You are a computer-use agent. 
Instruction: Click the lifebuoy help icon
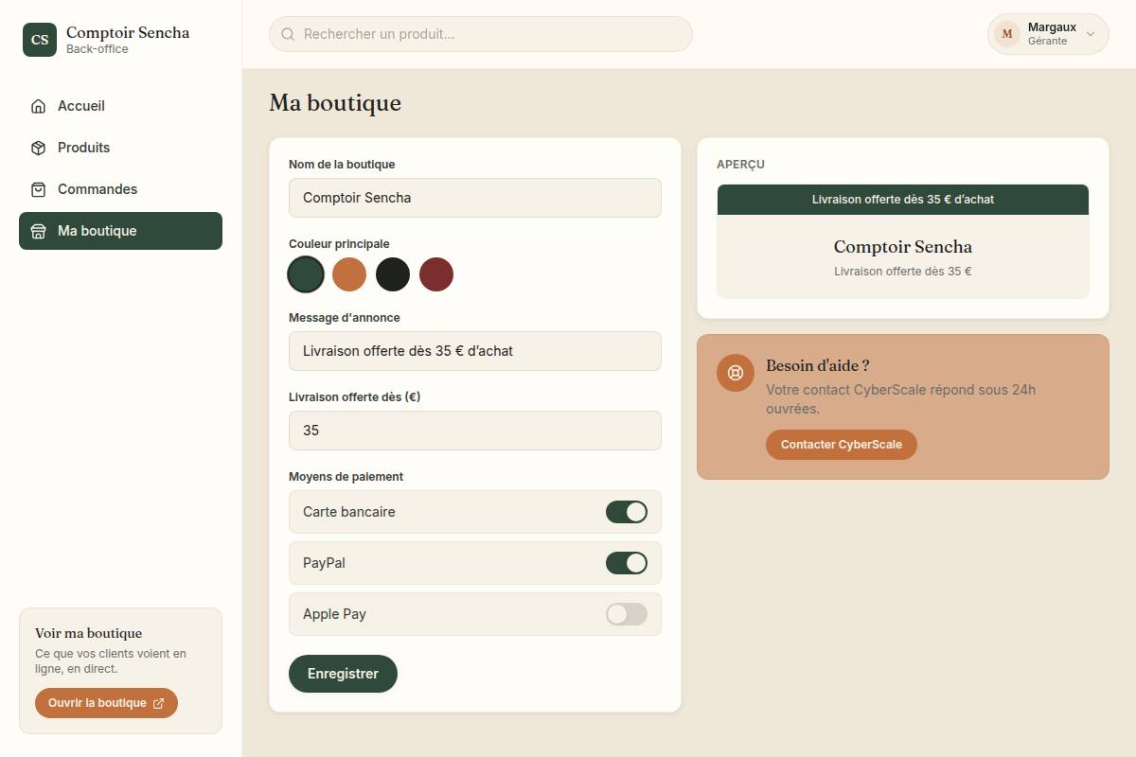736,373
